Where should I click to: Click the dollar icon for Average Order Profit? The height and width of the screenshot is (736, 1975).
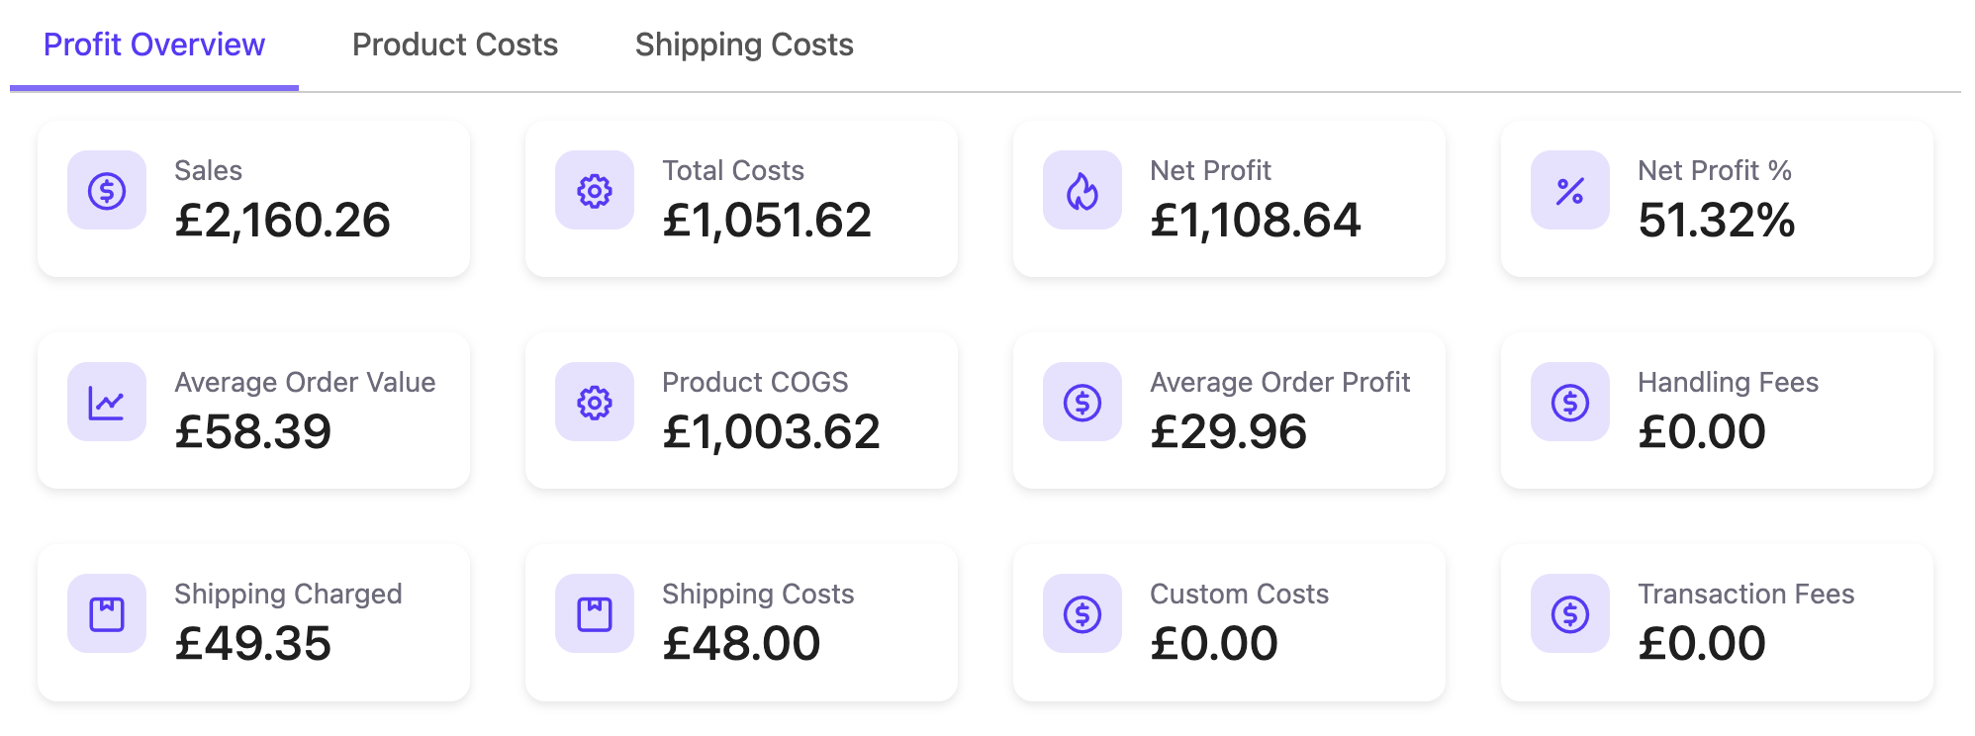pos(1082,402)
